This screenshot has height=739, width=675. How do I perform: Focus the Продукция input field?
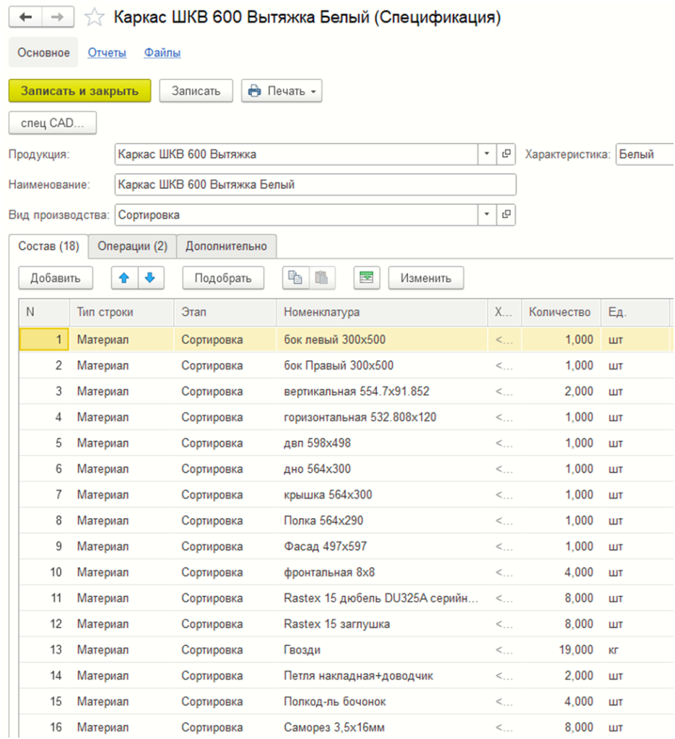297,154
